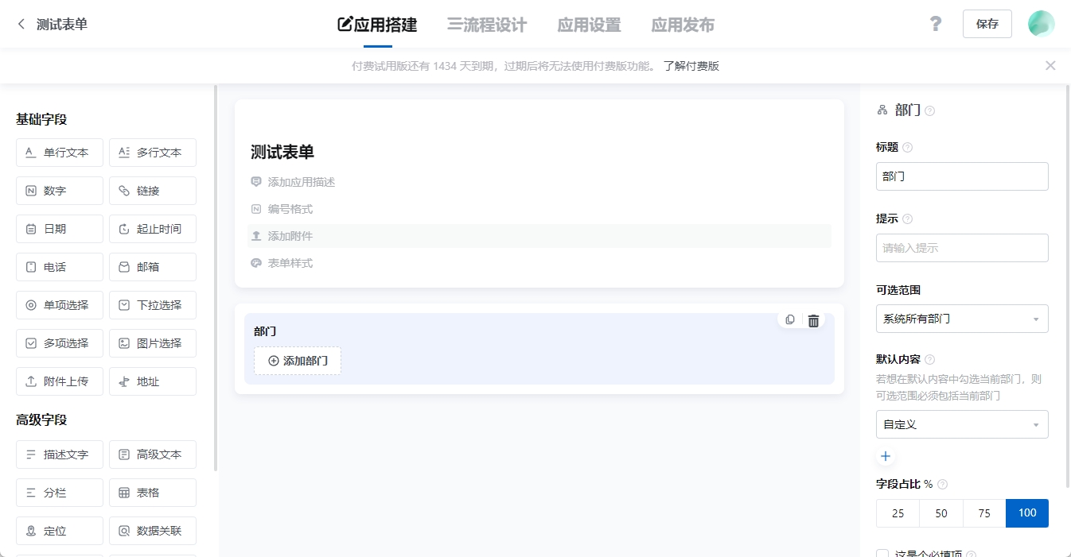Switch to the 流程设计 tab
The height and width of the screenshot is (557, 1071).
(x=487, y=25)
